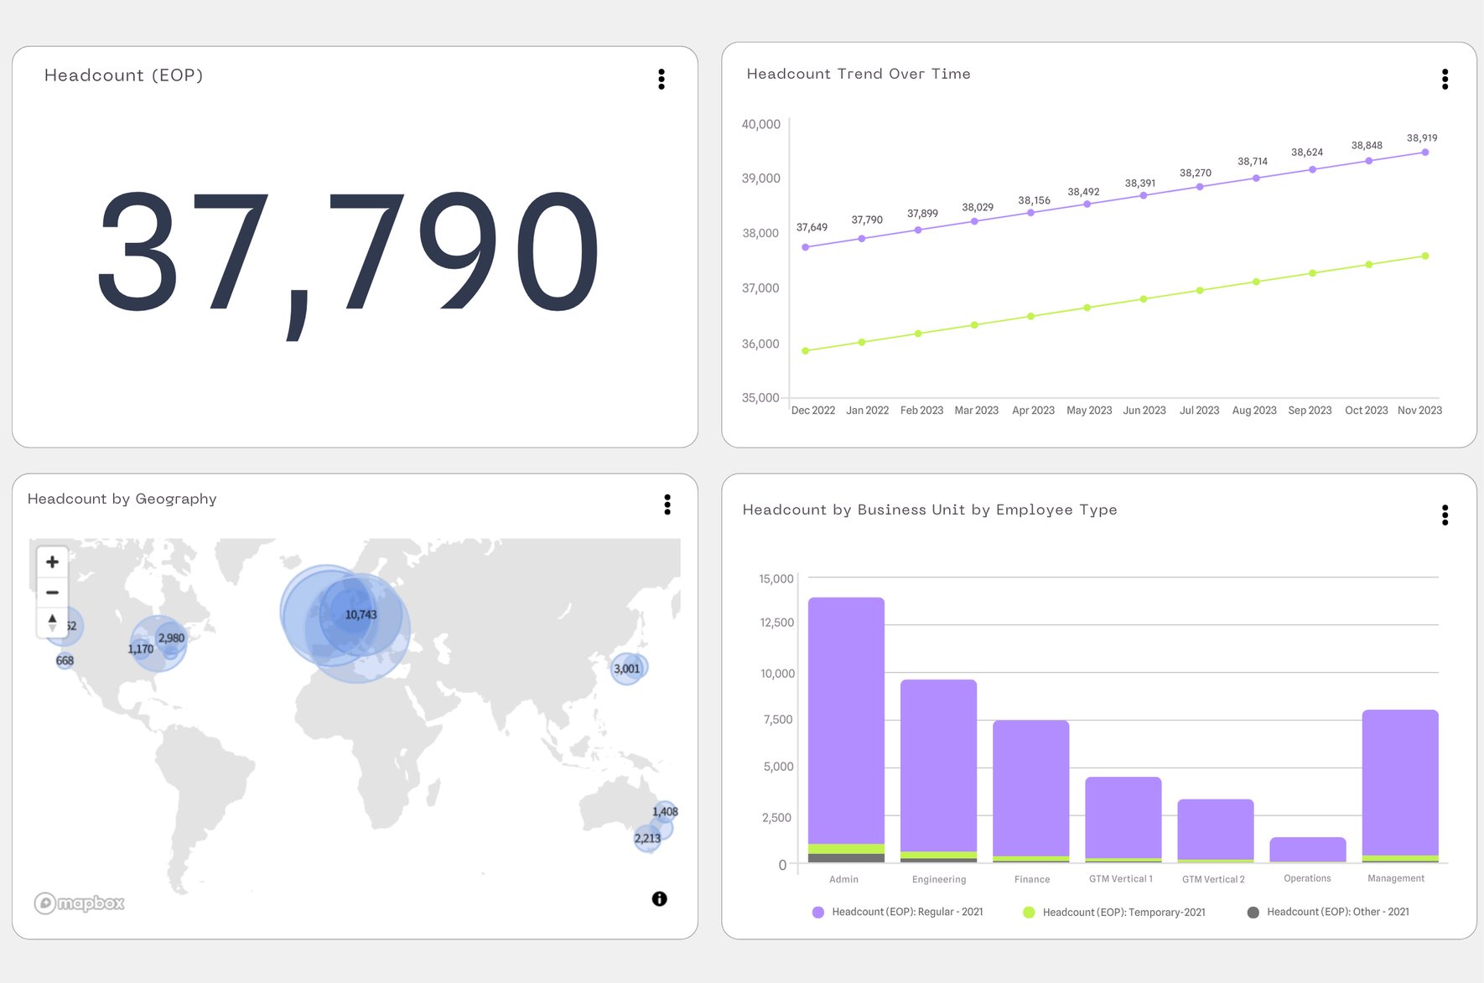Click the kebab icon on Business Unit chart
Screen dimensions: 1484x983
click(x=1445, y=516)
